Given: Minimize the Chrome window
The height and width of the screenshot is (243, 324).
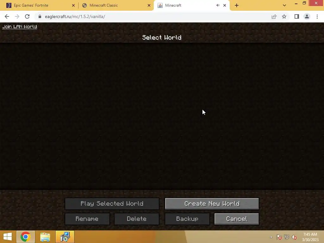Looking at the screenshot, I should click(x=296, y=3).
